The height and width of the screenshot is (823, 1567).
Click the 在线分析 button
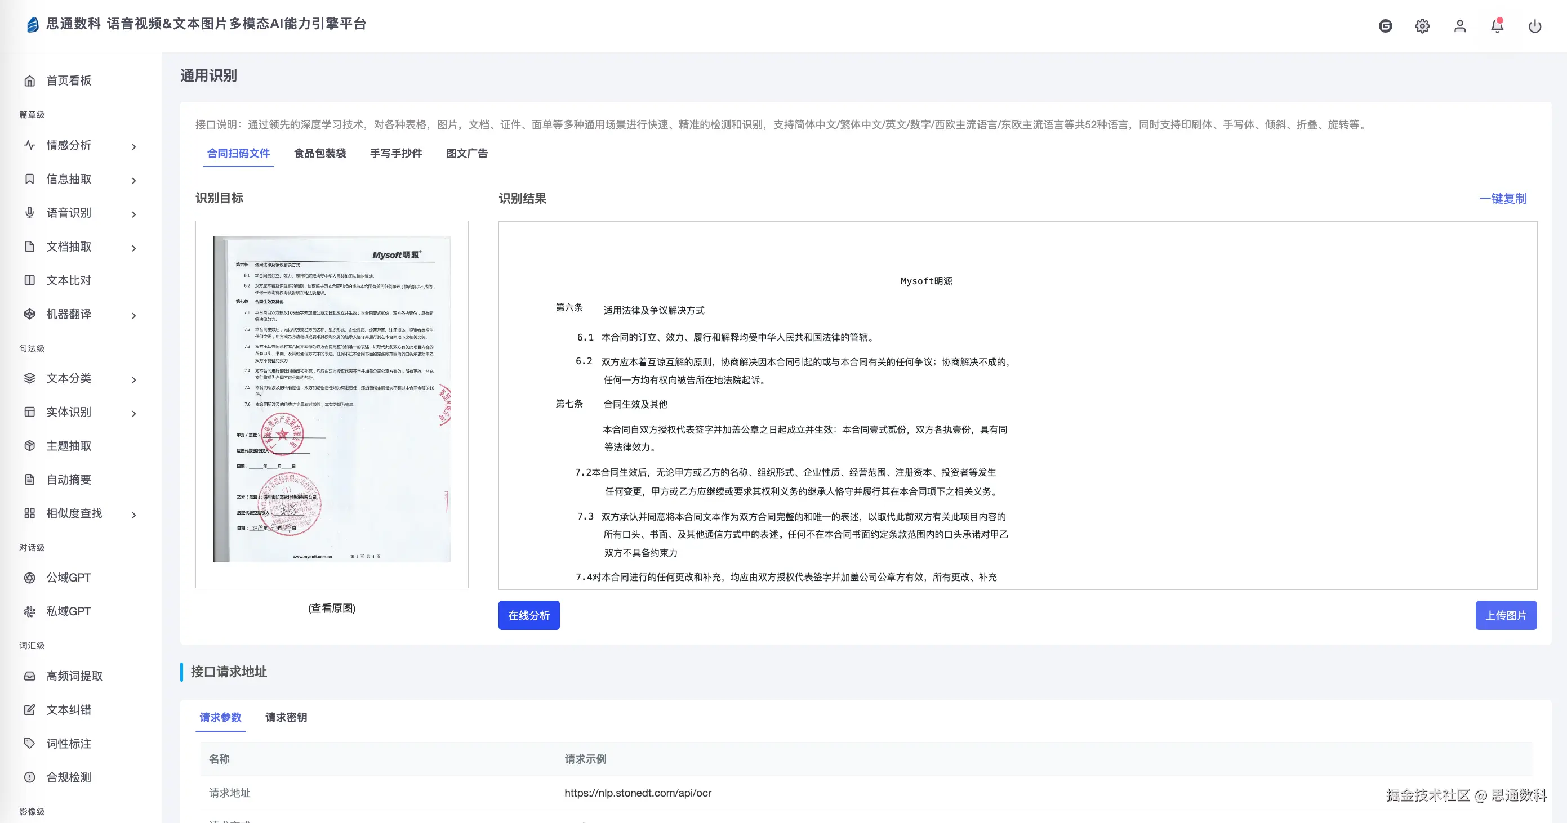point(528,615)
